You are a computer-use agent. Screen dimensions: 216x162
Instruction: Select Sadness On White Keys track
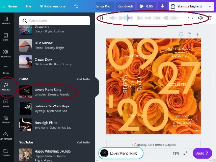click(x=55, y=108)
